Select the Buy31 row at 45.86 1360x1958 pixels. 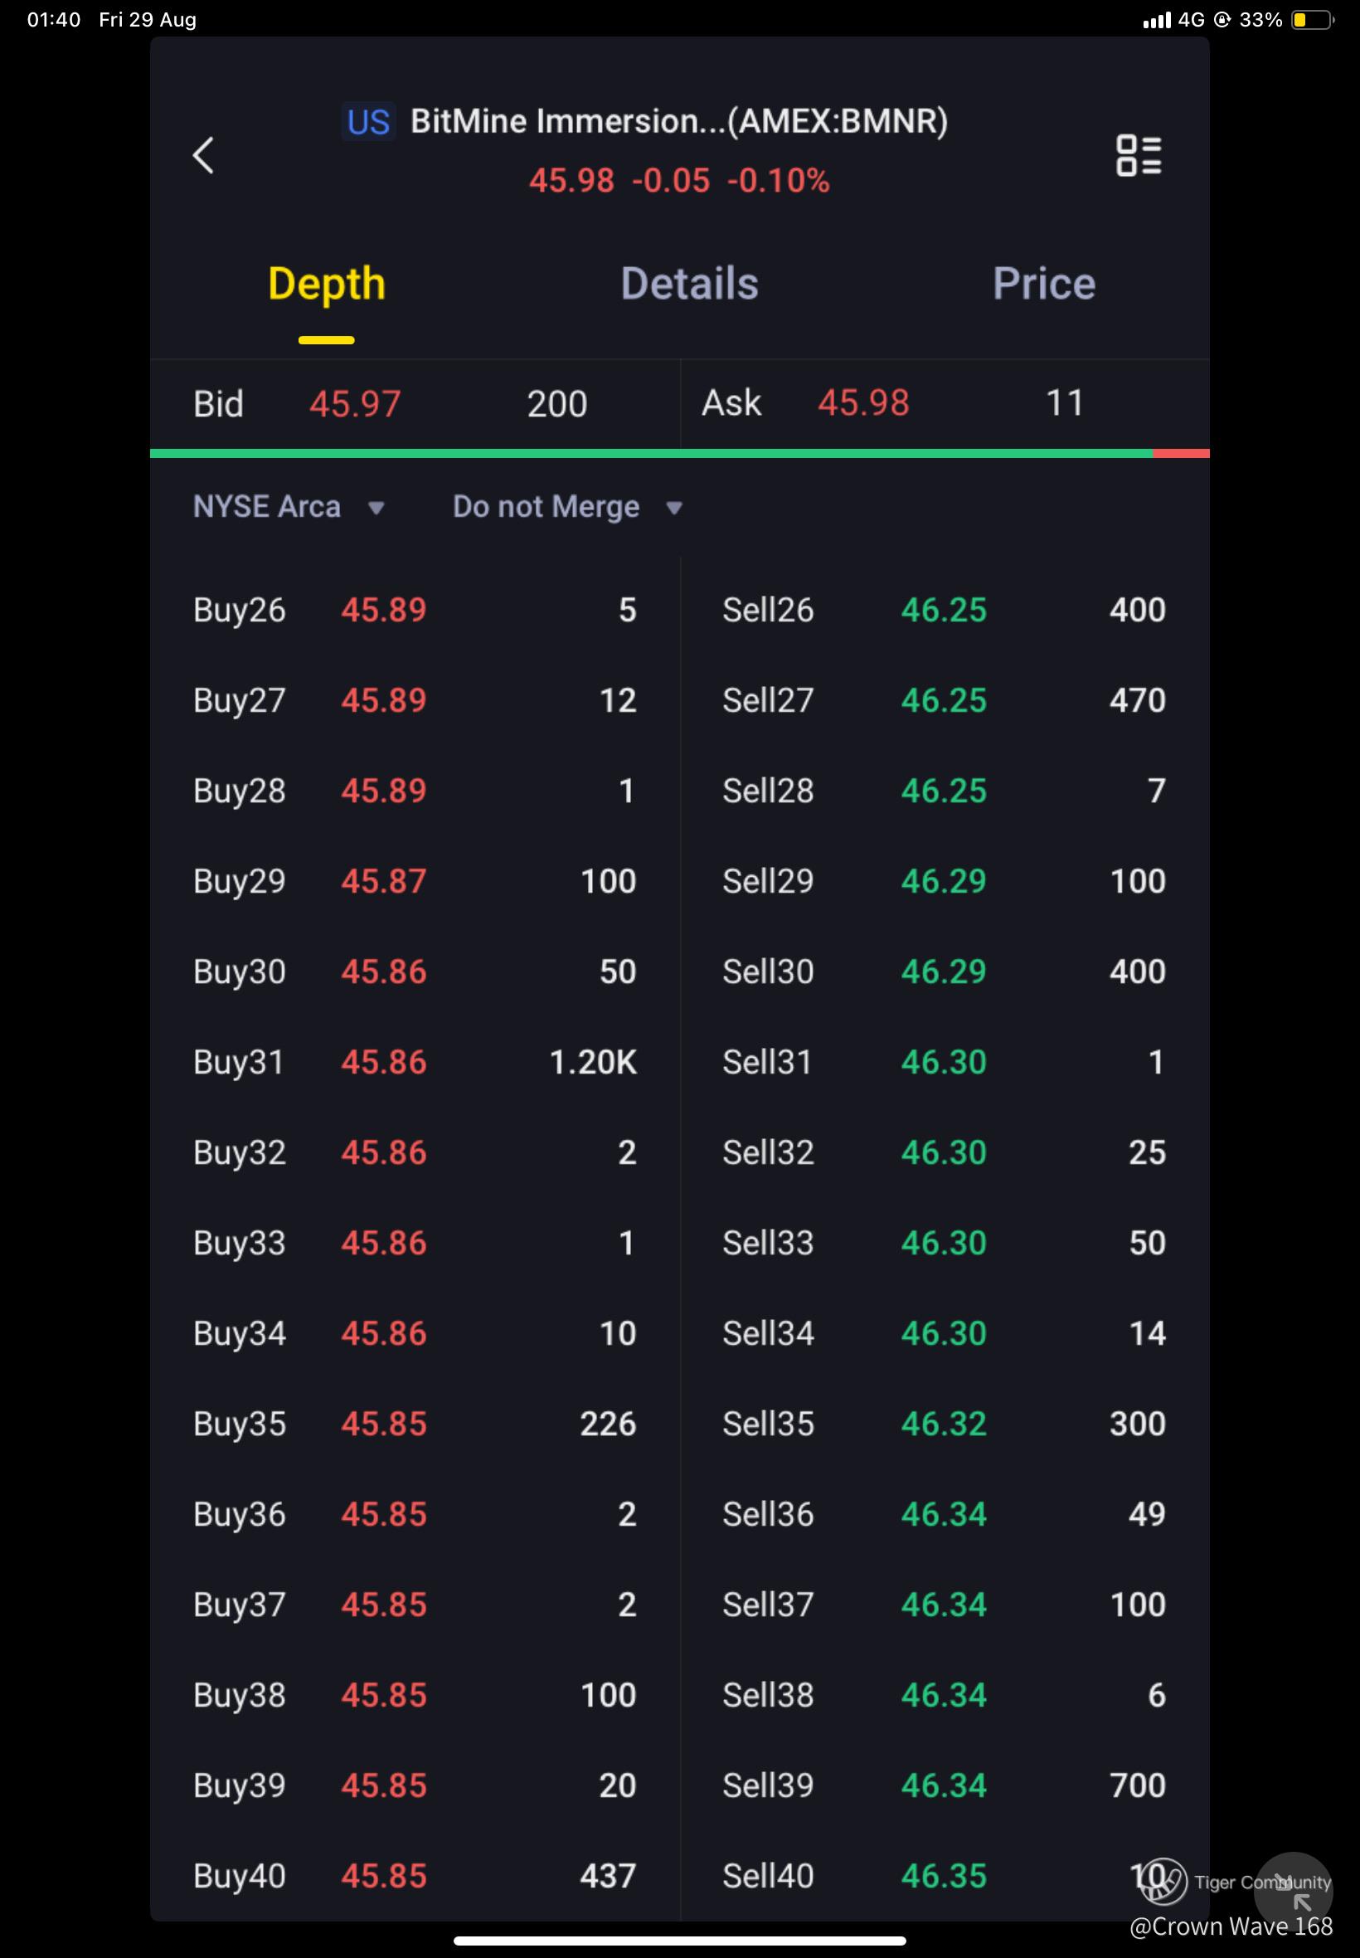point(415,1062)
